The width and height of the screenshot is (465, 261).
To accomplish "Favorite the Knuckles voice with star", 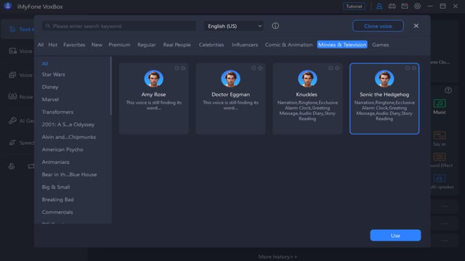I will (337, 68).
